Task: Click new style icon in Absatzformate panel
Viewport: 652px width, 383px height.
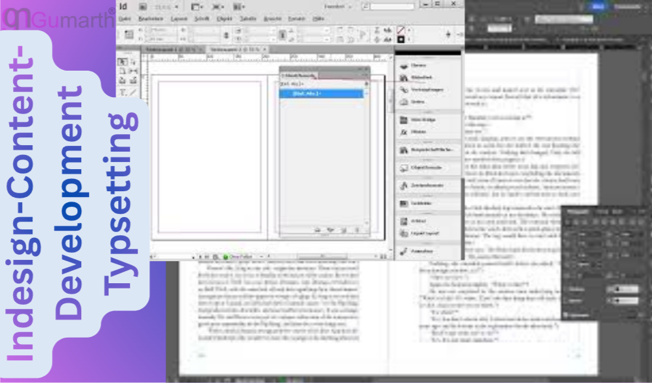Action: 344,230
